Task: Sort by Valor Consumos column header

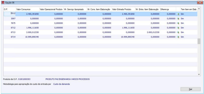Action: [28, 9]
